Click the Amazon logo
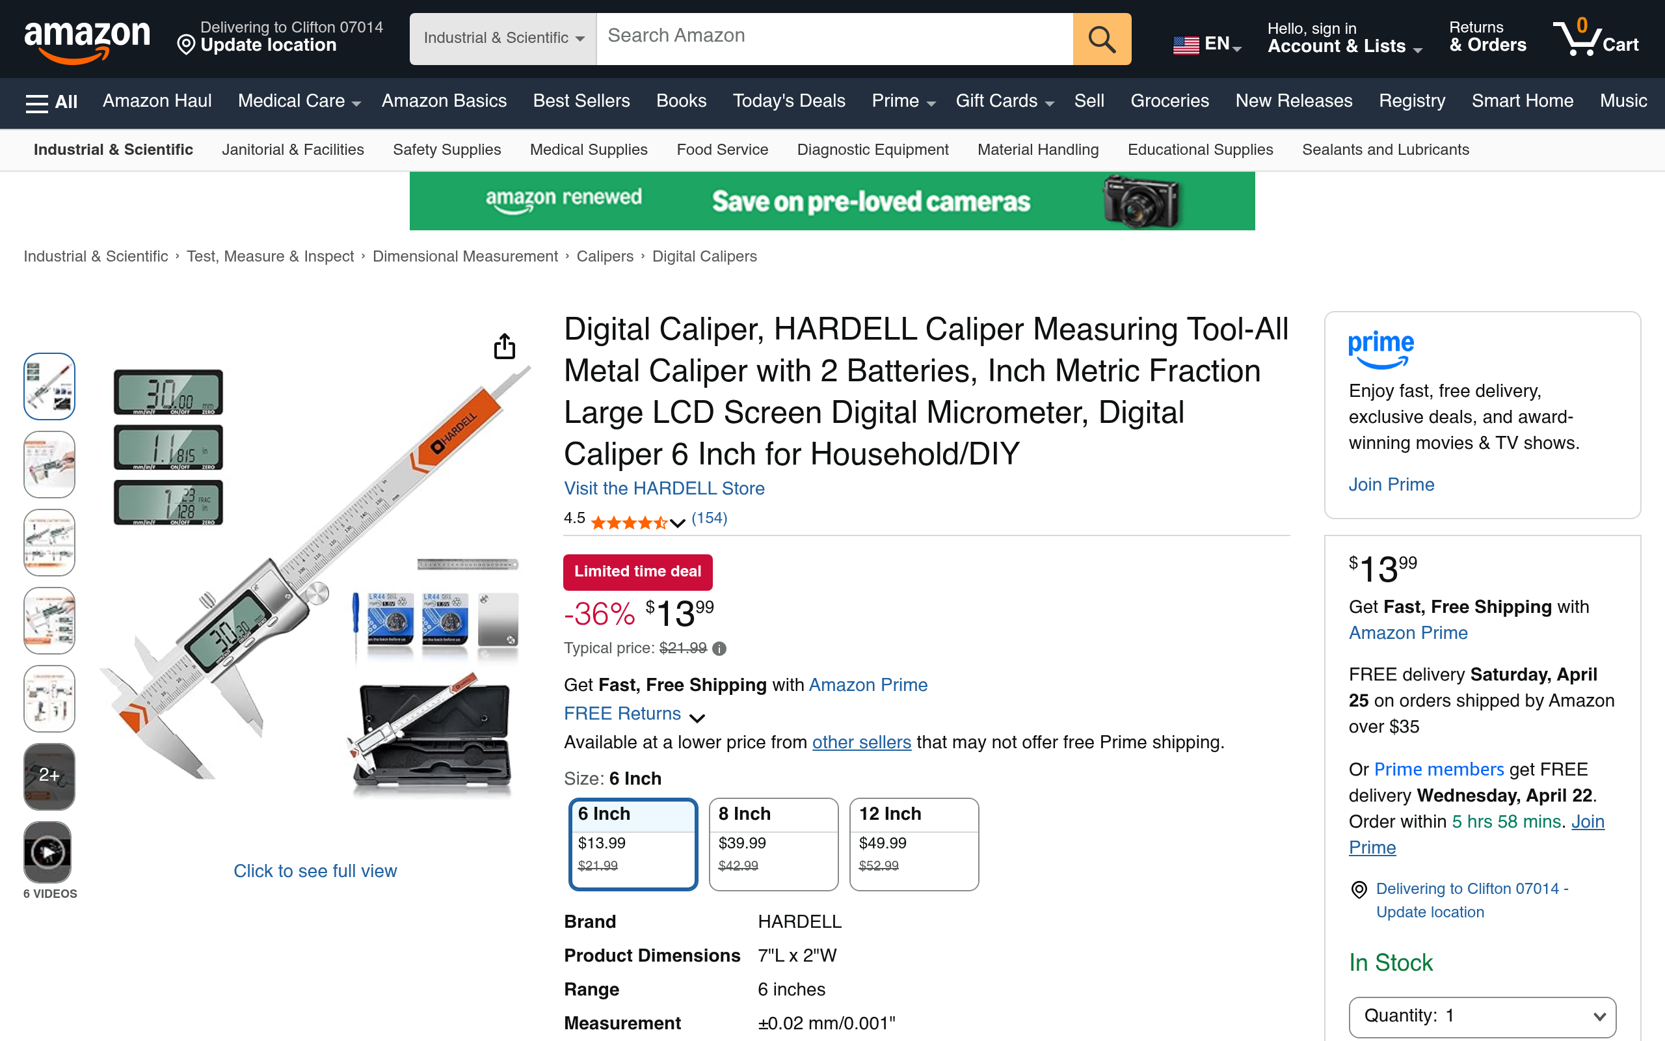Viewport: 1665px width, 1041px height. coord(87,40)
